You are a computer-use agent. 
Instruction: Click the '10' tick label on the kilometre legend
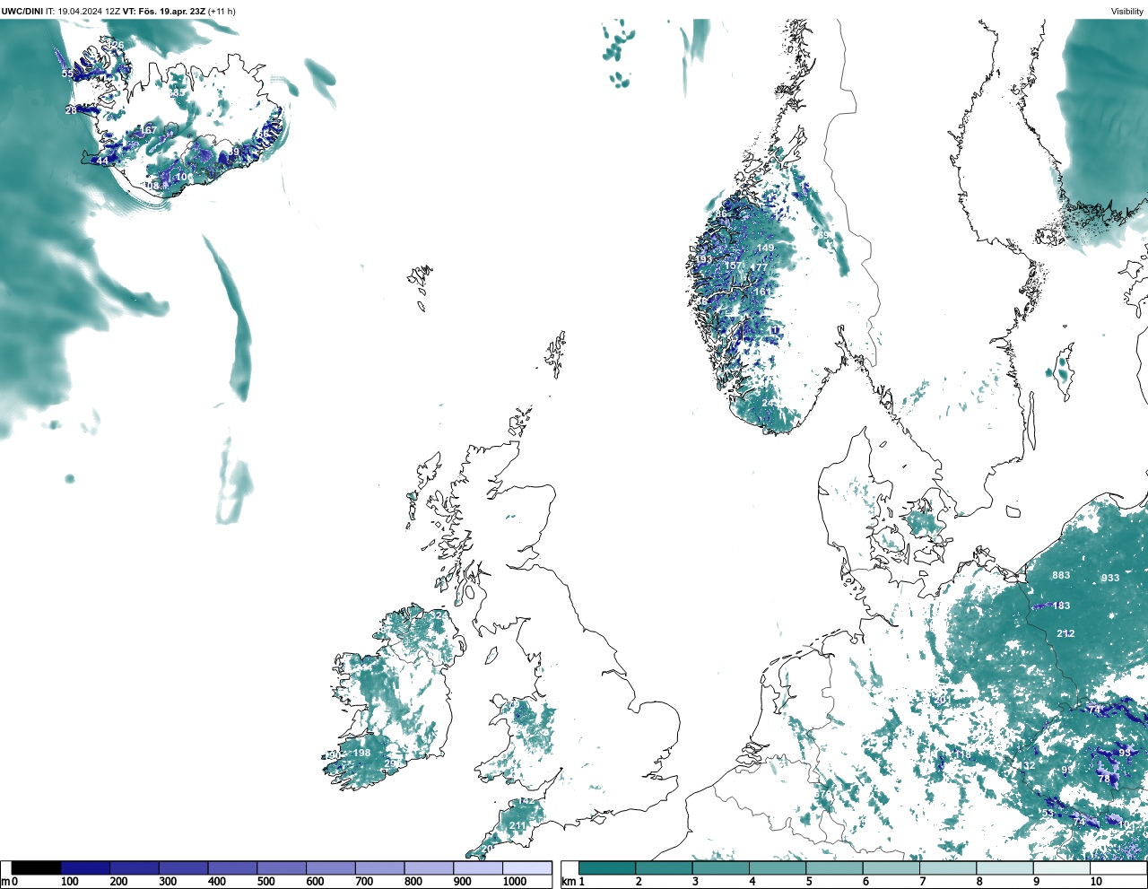[1095, 882]
